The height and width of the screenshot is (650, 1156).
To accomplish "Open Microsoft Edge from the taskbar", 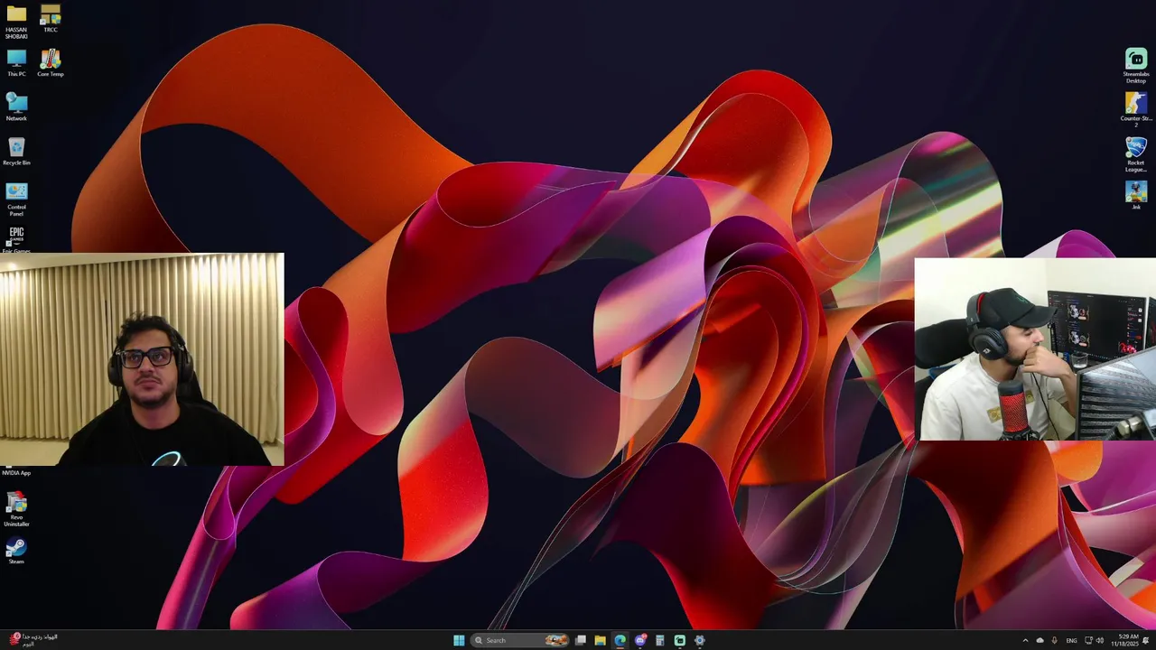I will click(x=620, y=640).
